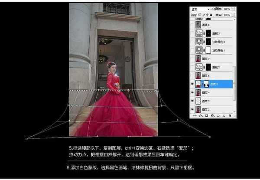Show the 曲线 3 layer visibility box
Screen dimensions: 260x180
(x=193, y=33)
